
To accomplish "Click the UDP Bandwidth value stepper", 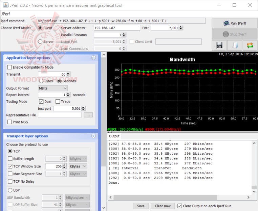I will pos(61,197).
